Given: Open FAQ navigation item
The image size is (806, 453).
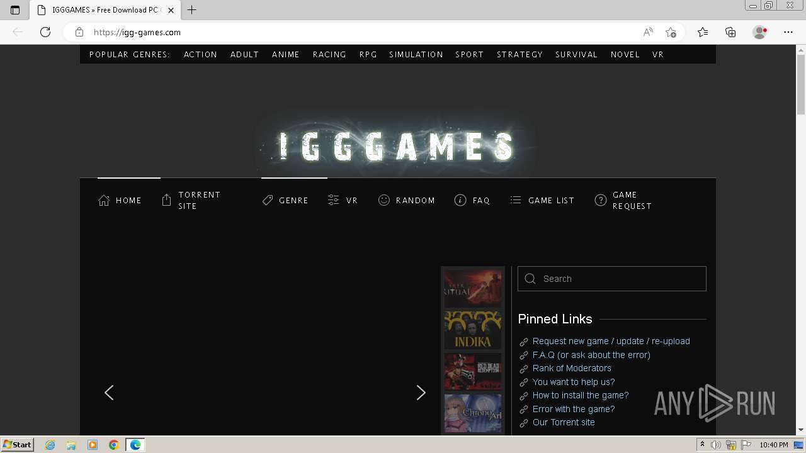Looking at the screenshot, I should tap(472, 200).
